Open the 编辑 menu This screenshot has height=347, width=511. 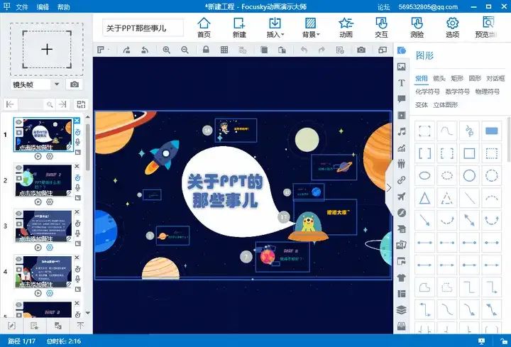43,7
